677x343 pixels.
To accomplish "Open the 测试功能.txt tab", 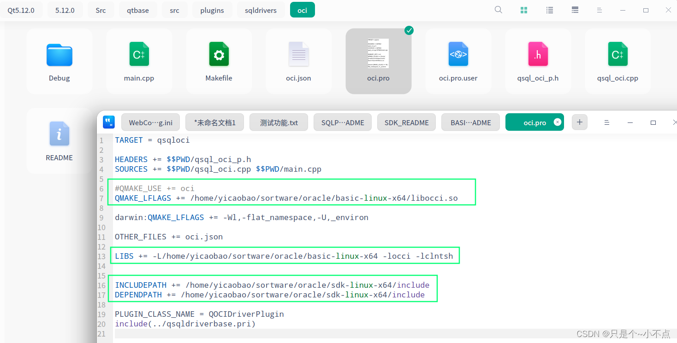I will tap(279, 122).
